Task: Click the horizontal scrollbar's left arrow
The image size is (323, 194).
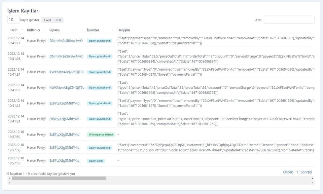Action: point(10,178)
